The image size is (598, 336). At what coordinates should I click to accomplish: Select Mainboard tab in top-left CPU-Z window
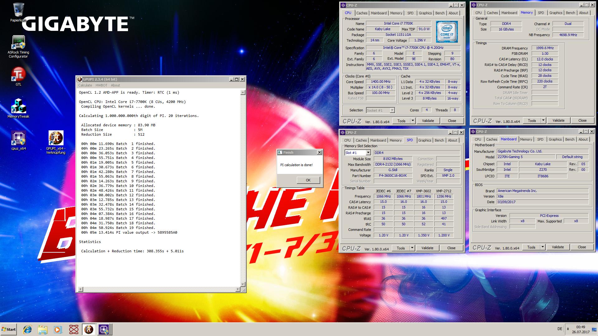tap(378, 13)
